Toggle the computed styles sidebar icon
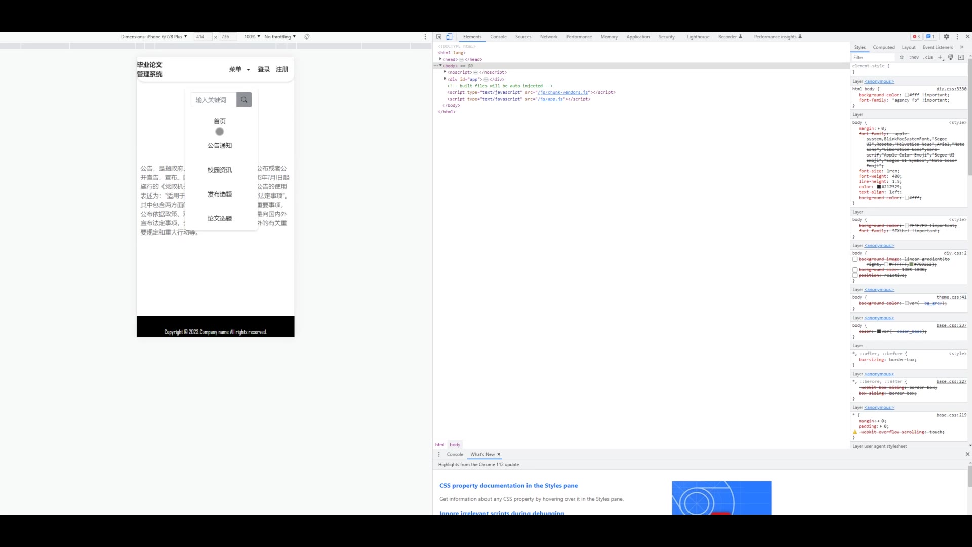Image resolution: width=972 pixels, height=547 pixels. (961, 57)
